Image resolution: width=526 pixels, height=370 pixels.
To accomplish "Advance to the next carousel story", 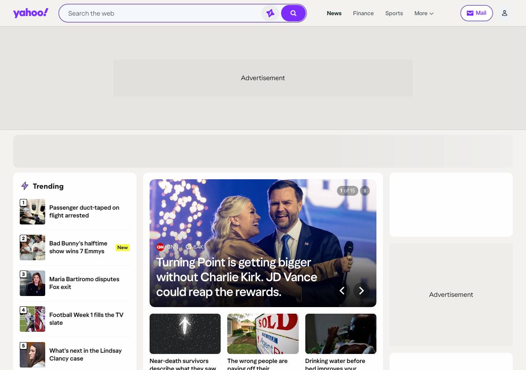I will (362, 291).
